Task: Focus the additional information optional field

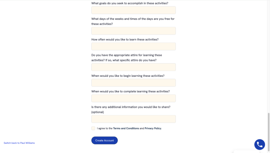Action: (x=134, y=119)
